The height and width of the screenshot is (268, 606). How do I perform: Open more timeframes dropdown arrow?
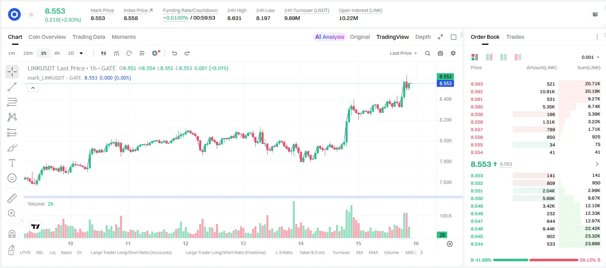point(81,53)
